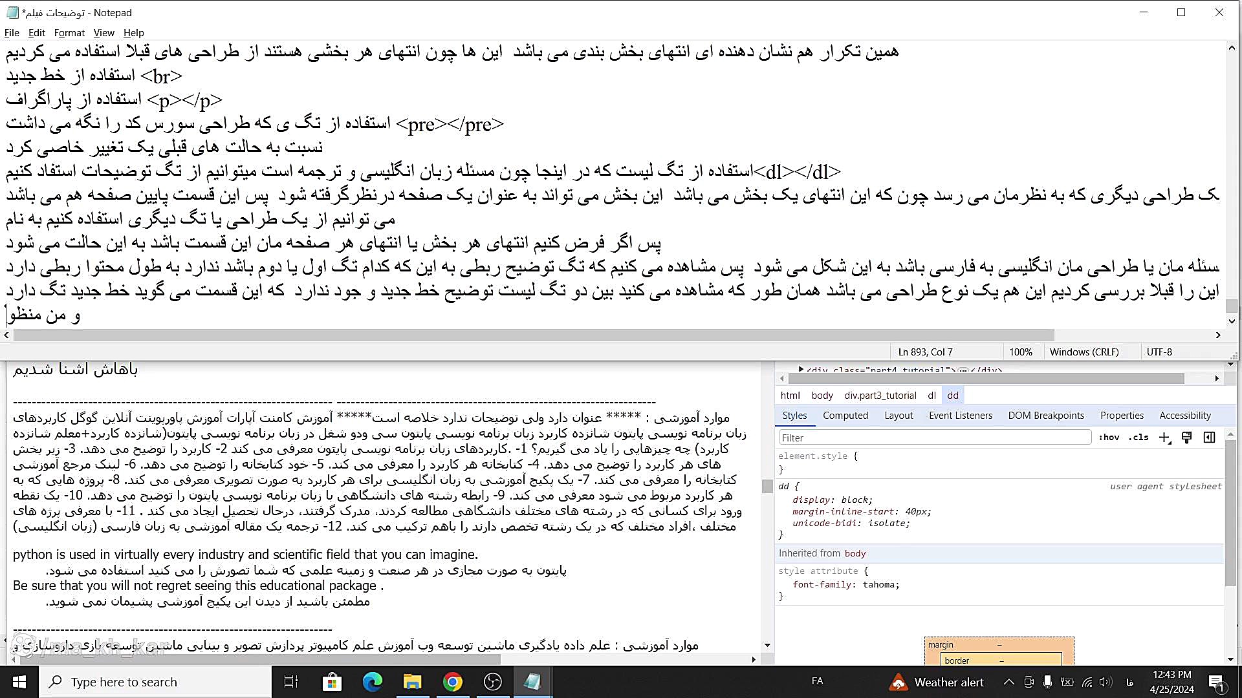Screen dimensions: 1242x698
Task: Select the div.part3_tutorial breadcrumb
Action: point(880,396)
